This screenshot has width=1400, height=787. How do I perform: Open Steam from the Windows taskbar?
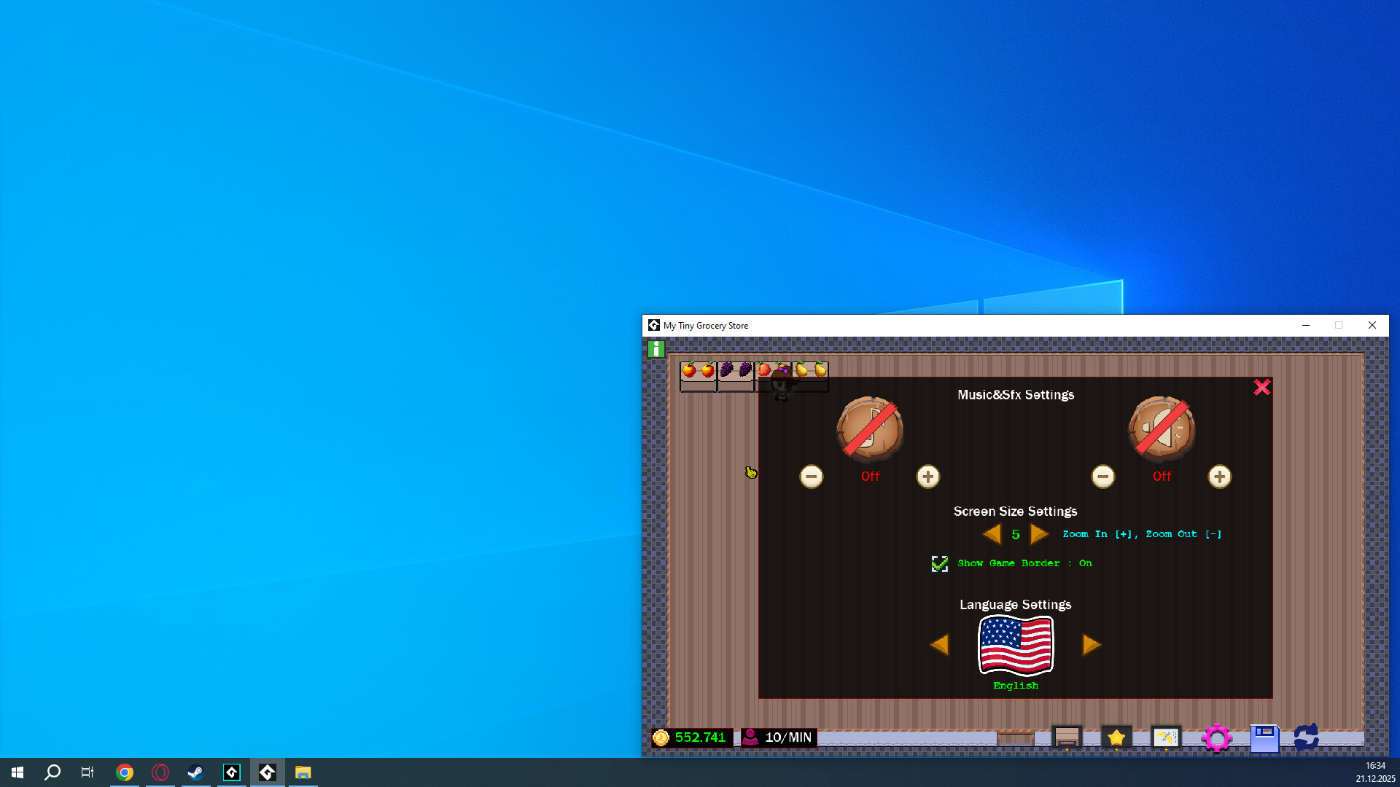[x=195, y=772]
